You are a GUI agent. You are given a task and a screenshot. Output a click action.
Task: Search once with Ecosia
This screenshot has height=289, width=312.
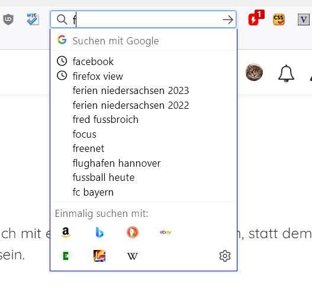[66, 256]
